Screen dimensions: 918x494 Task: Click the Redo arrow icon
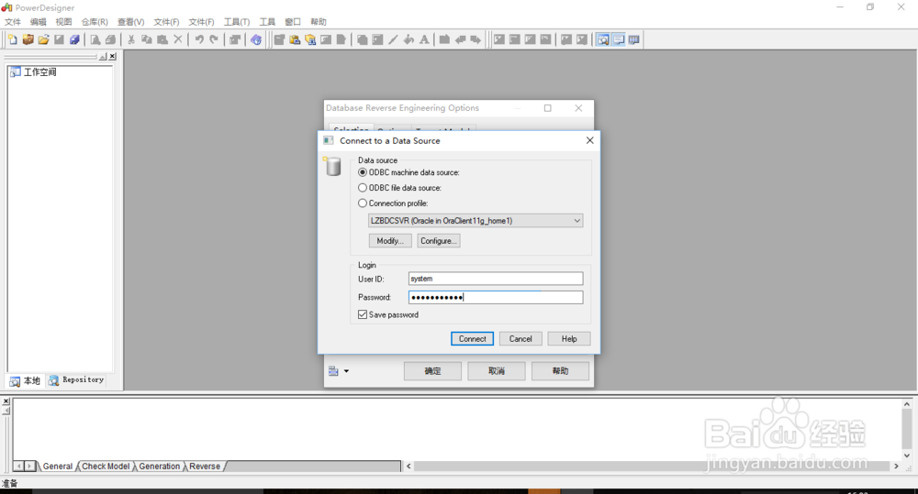click(x=214, y=39)
